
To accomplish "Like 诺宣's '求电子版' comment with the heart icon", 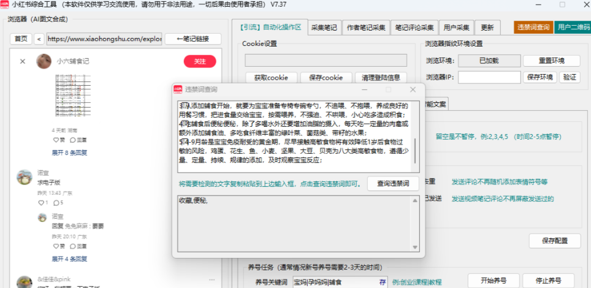I will (40, 203).
